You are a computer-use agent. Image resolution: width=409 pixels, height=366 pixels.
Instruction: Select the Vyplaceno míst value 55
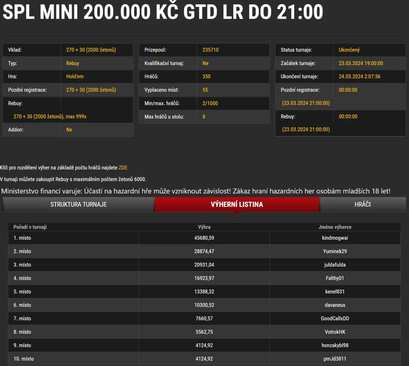[x=205, y=90]
